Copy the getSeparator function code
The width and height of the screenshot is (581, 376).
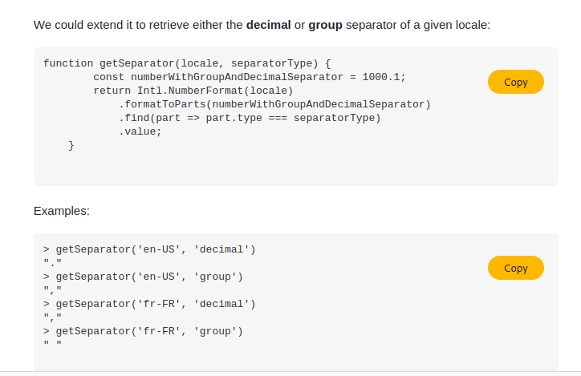(x=516, y=82)
